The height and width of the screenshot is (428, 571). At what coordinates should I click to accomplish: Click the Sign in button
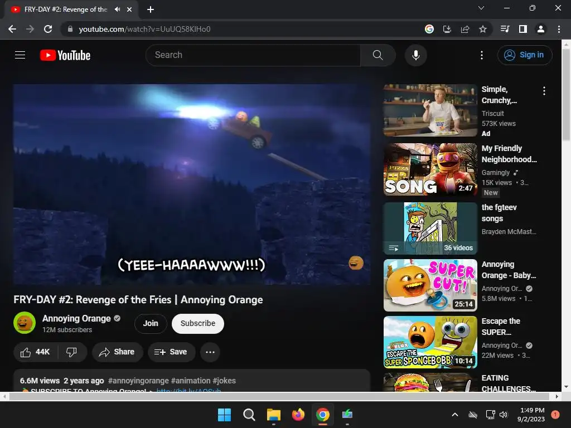pyautogui.click(x=524, y=55)
